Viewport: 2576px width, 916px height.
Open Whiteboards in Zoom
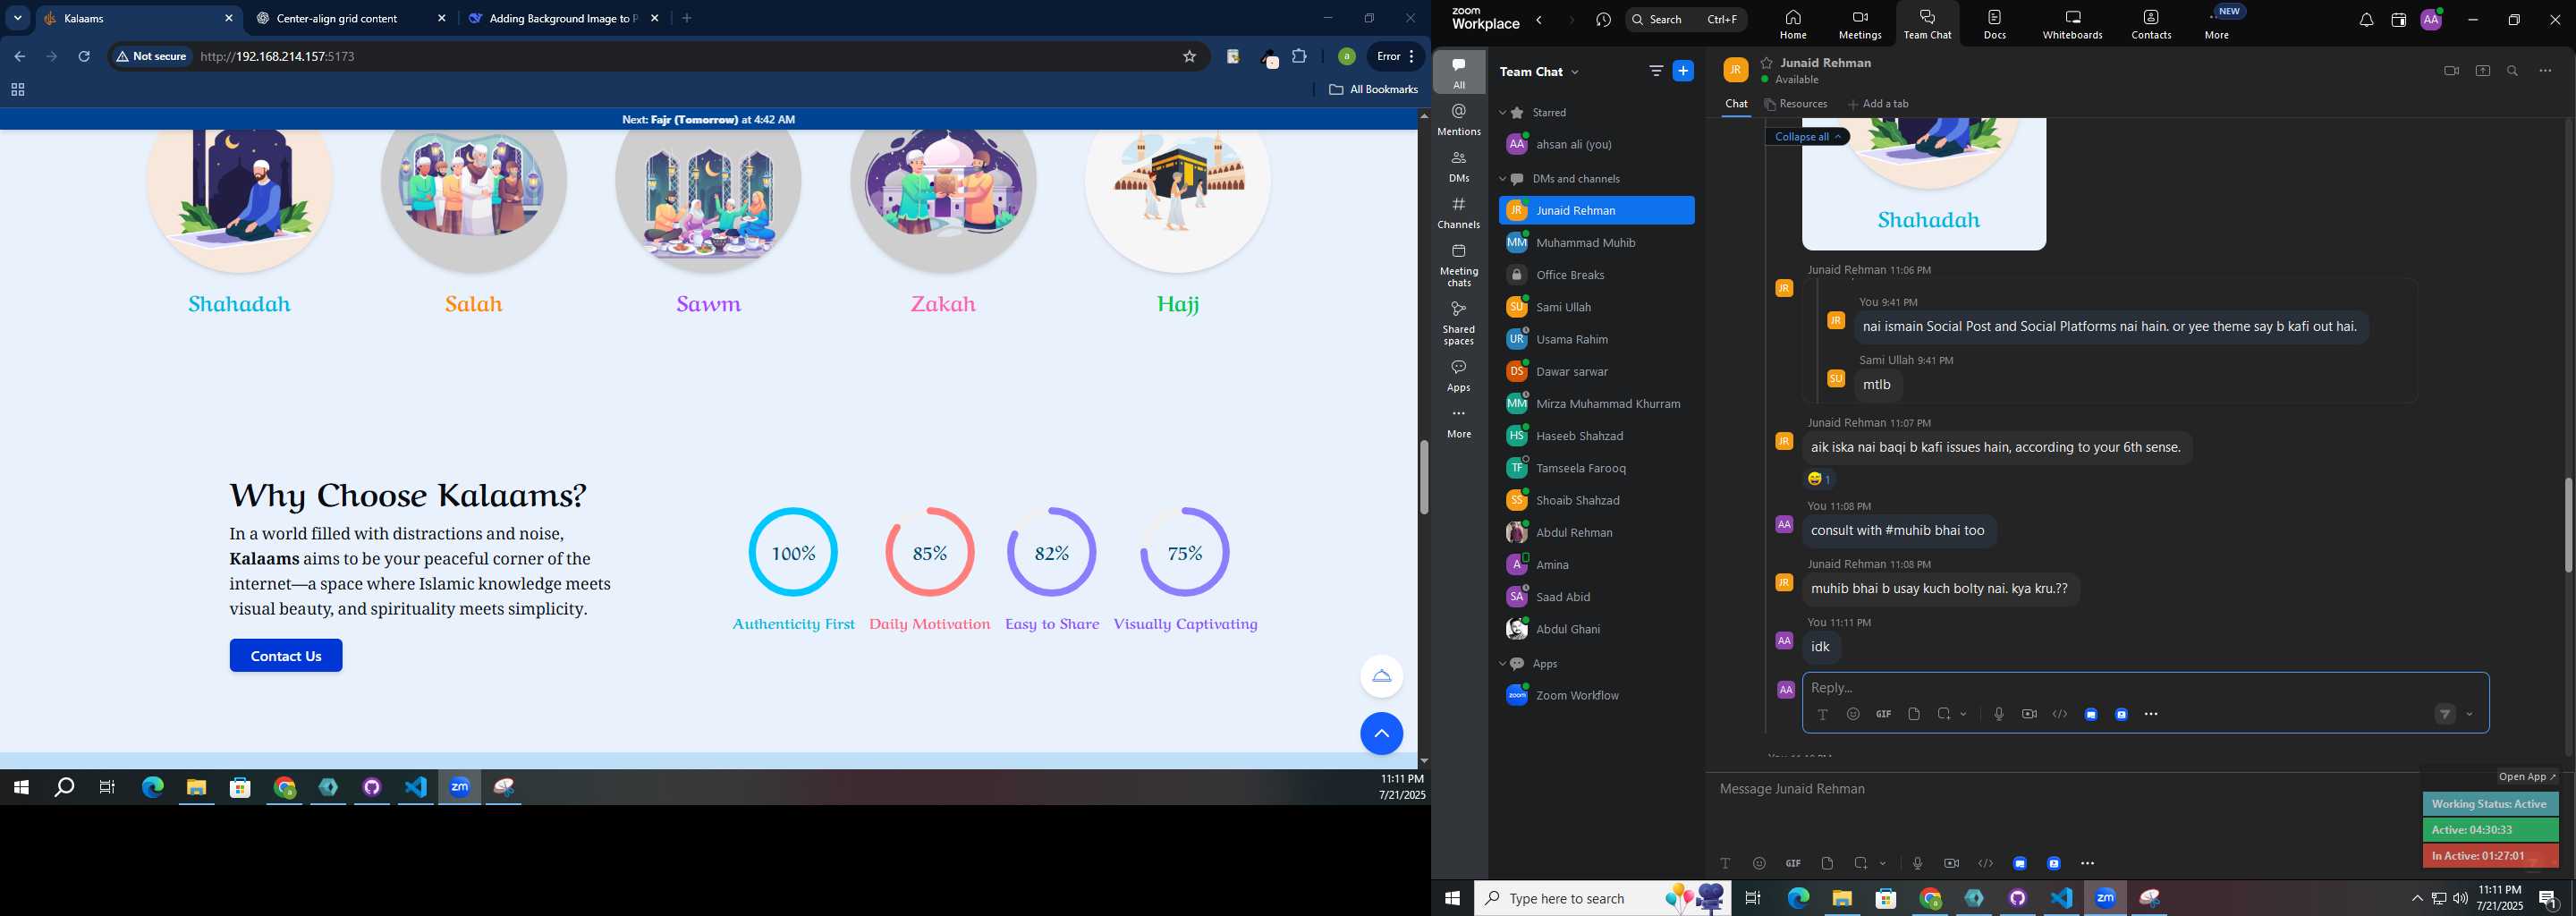point(2072,24)
